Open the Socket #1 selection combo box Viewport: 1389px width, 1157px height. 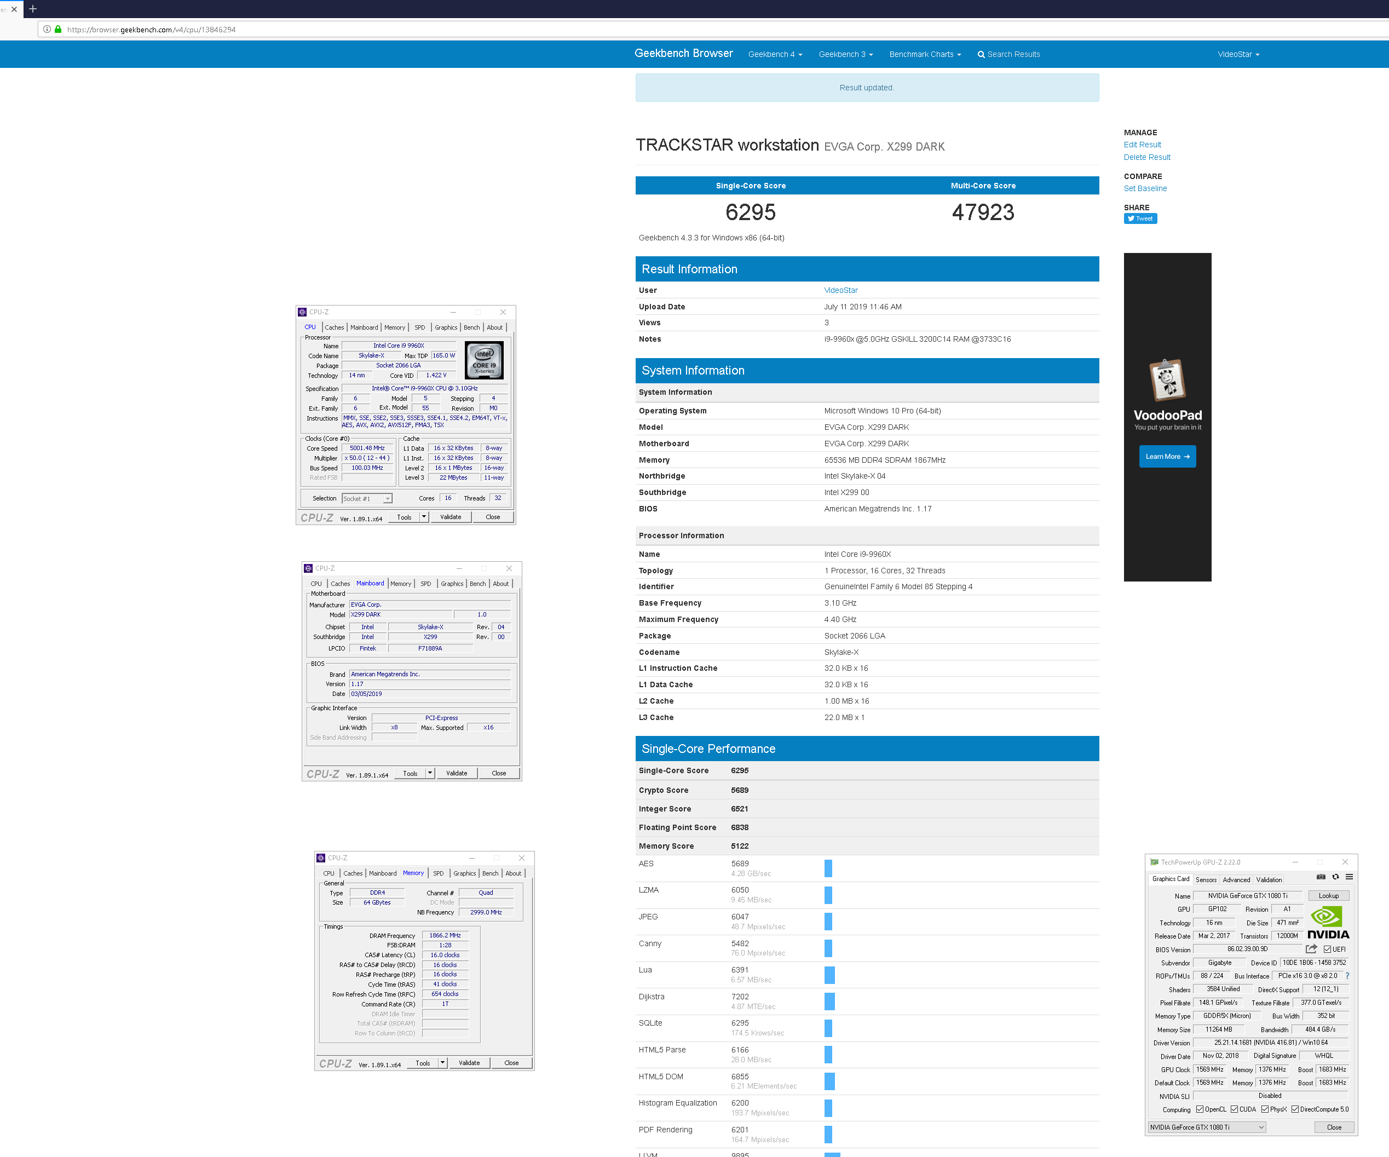pos(367,499)
